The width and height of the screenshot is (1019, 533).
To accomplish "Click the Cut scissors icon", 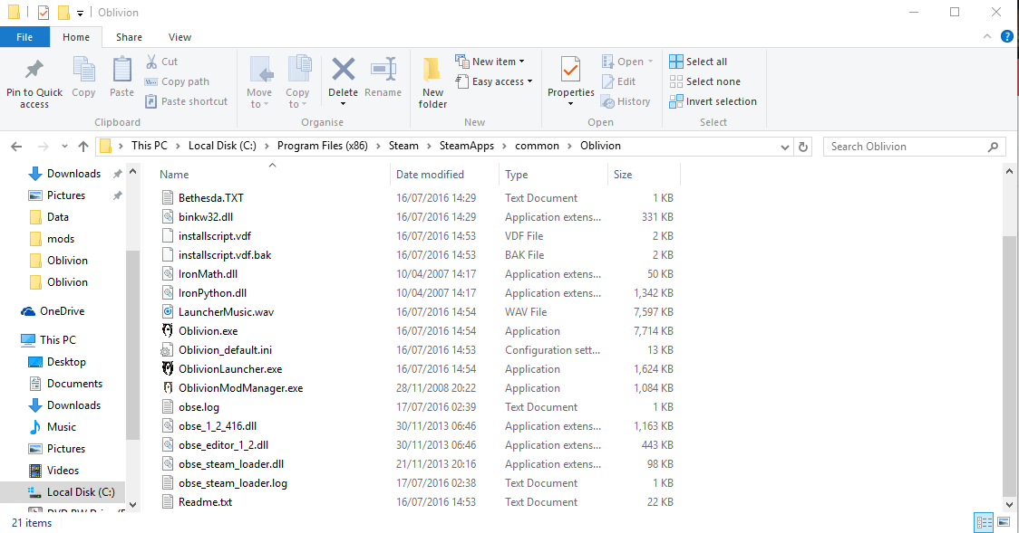I will (151, 62).
